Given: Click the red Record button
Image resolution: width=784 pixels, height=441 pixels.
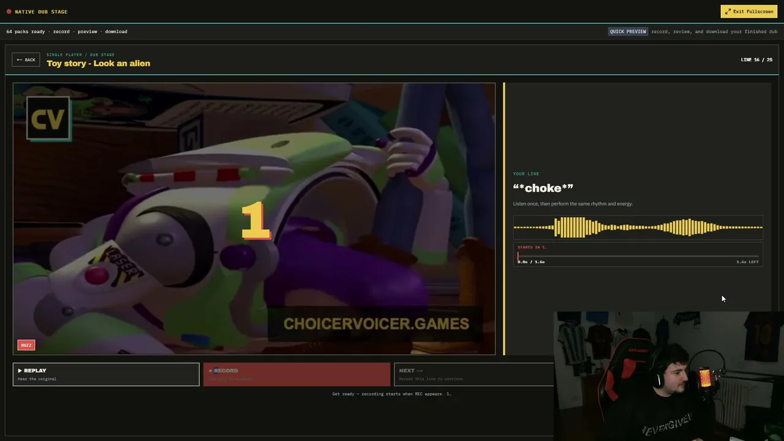Looking at the screenshot, I should pyautogui.click(x=296, y=374).
